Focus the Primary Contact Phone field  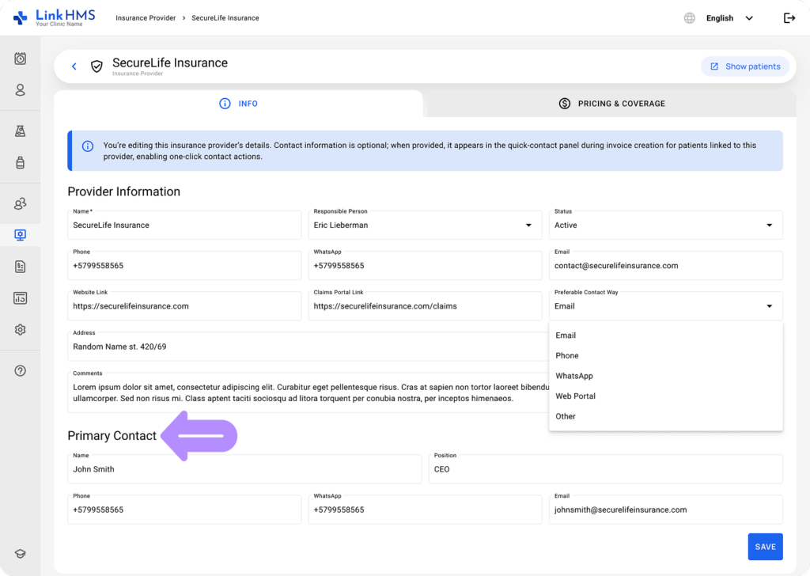click(x=184, y=510)
